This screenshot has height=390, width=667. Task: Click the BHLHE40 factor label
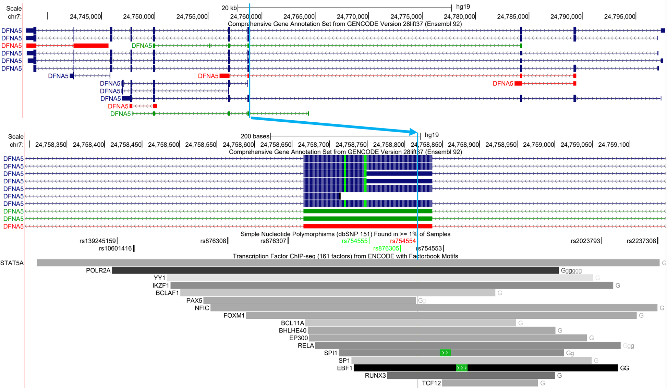[x=293, y=330]
